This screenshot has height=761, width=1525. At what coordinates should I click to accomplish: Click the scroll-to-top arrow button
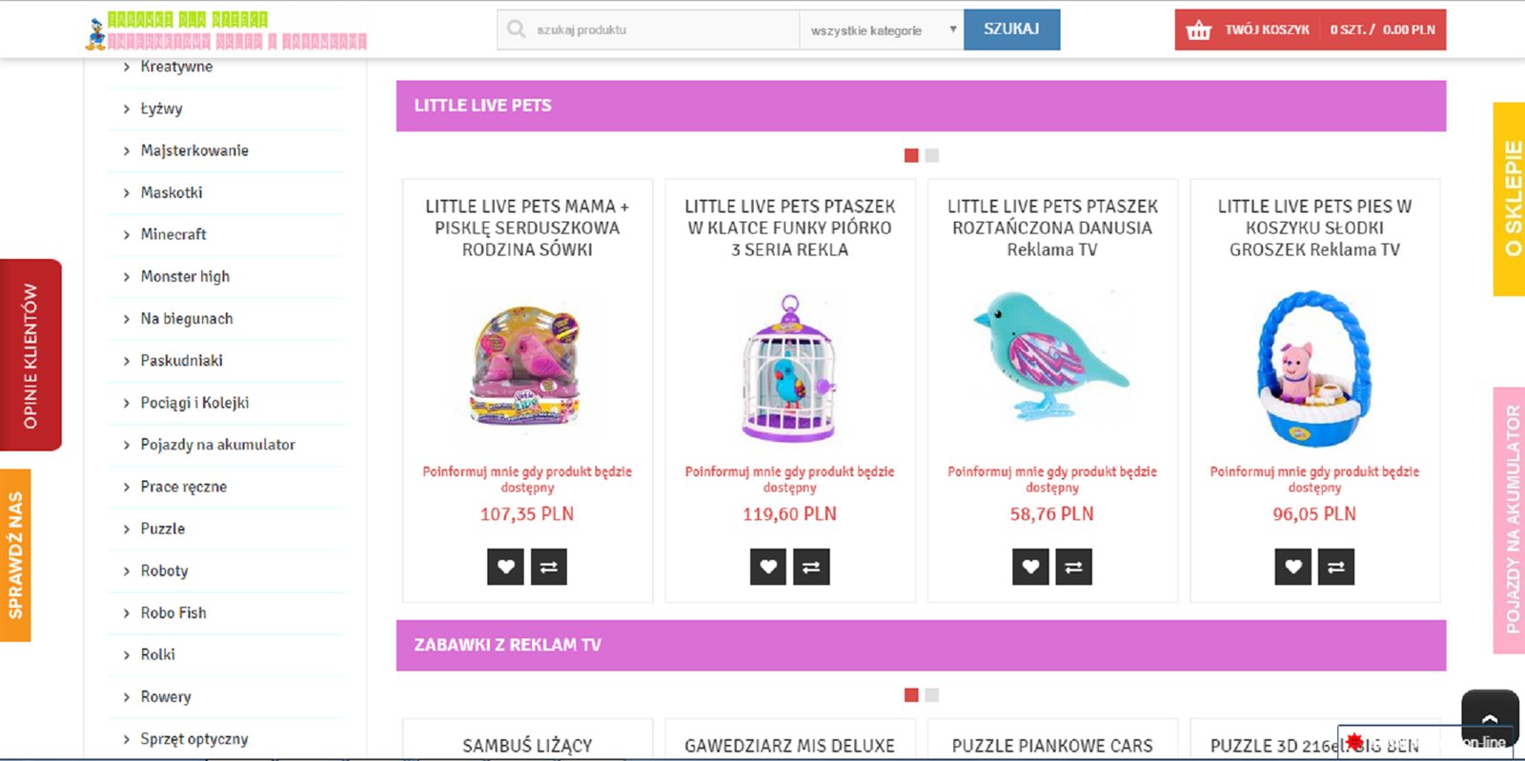point(1490,718)
